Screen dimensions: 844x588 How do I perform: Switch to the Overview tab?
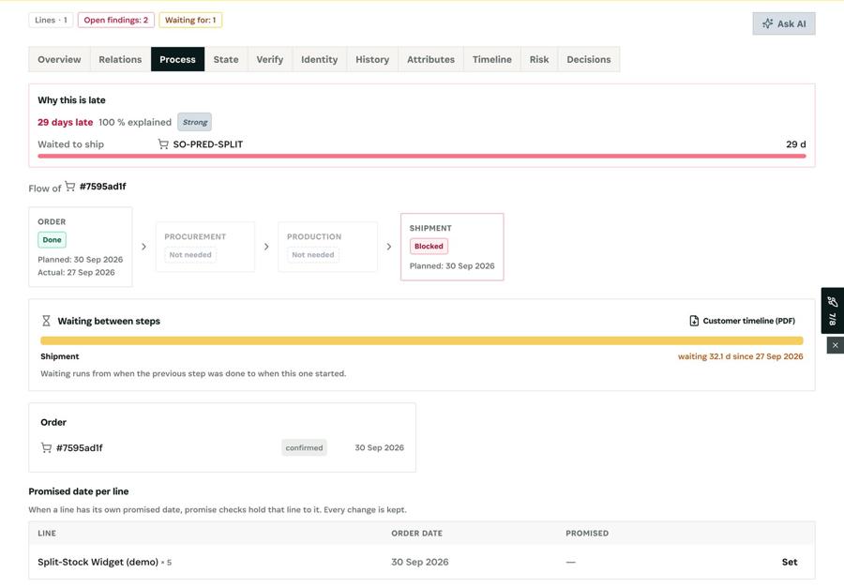pyautogui.click(x=59, y=59)
